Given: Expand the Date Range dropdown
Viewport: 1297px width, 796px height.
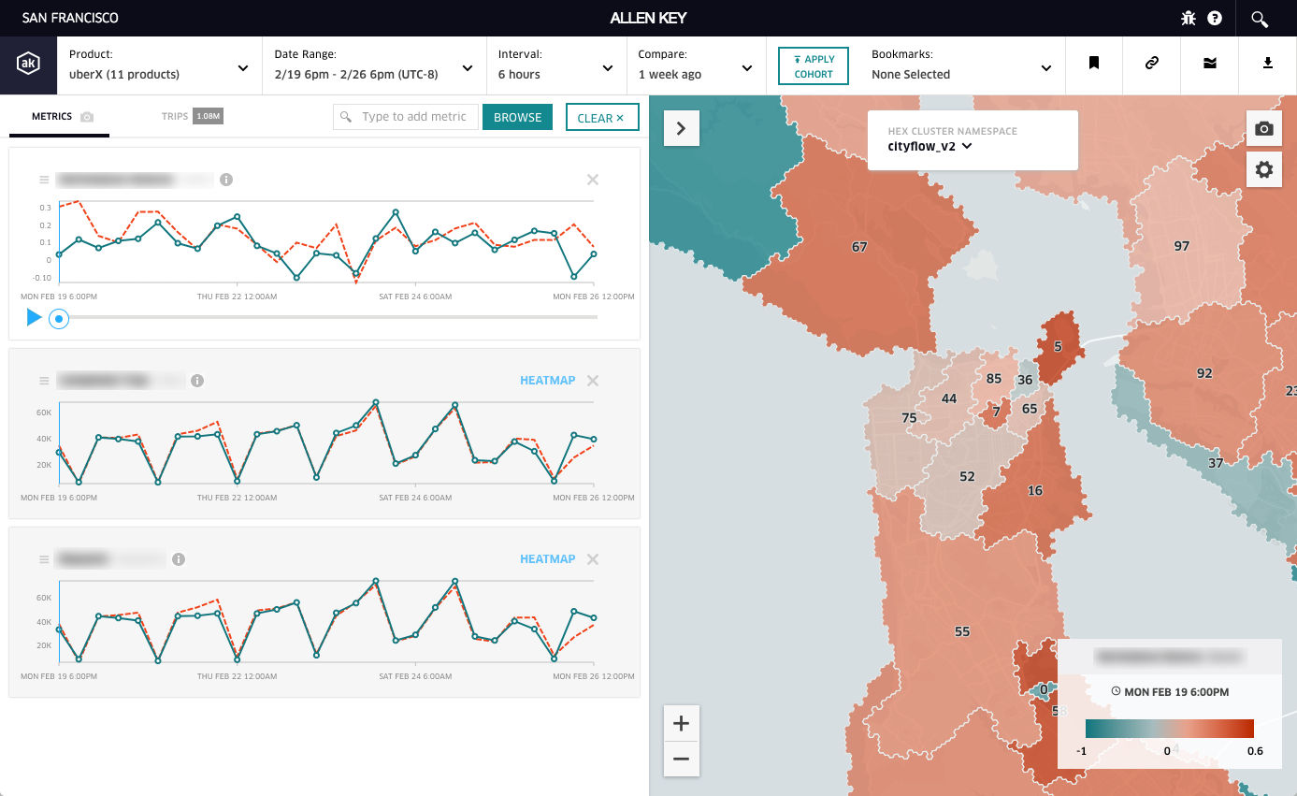Looking at the screenshot, I should 374,65.
